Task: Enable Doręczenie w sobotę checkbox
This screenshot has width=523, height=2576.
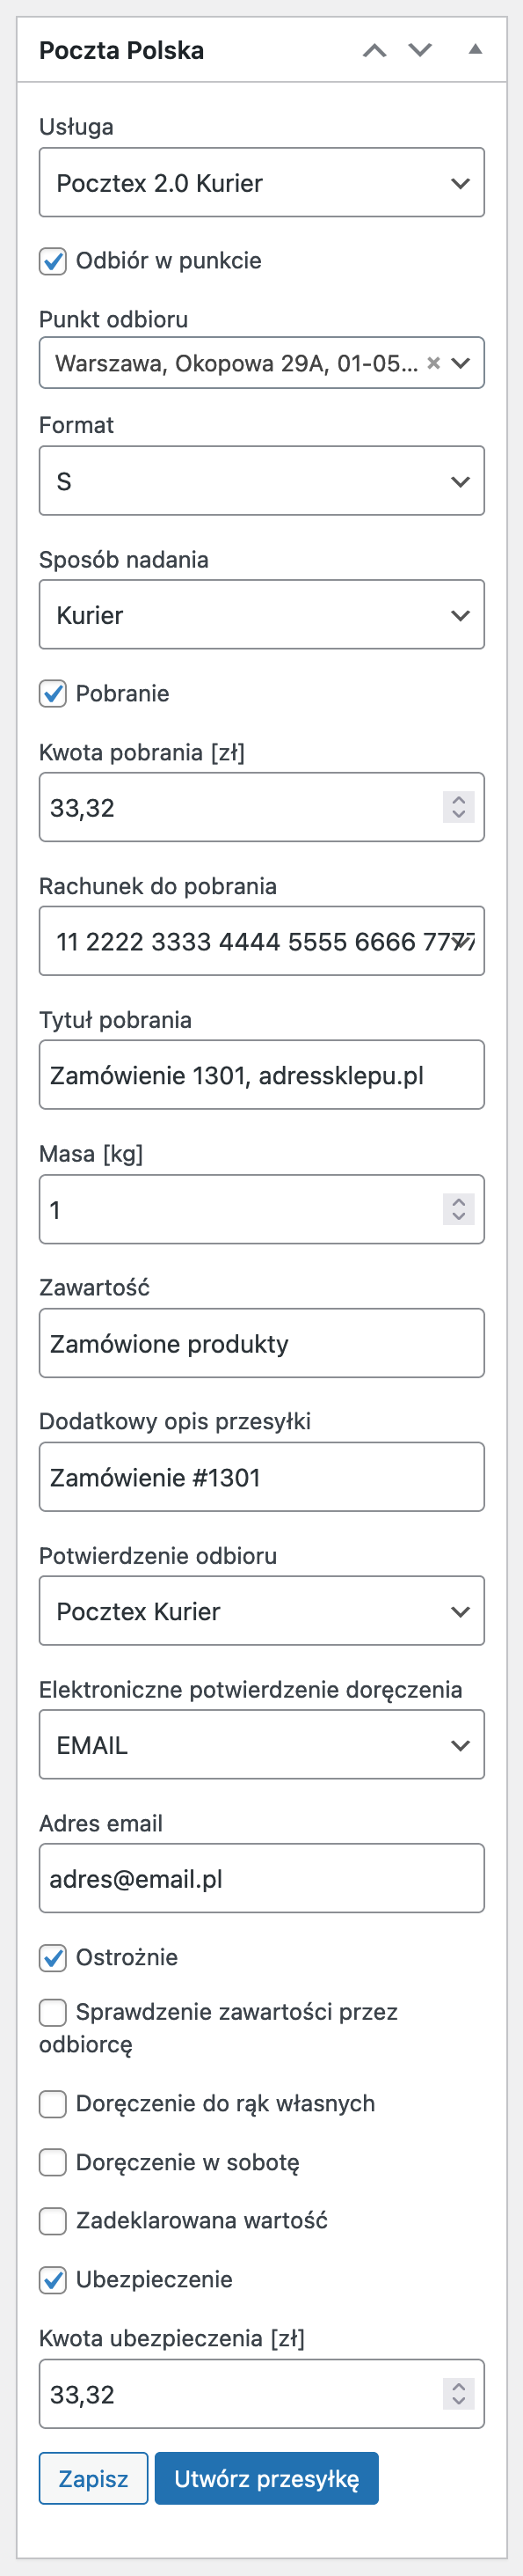Action: [53, 2162]
